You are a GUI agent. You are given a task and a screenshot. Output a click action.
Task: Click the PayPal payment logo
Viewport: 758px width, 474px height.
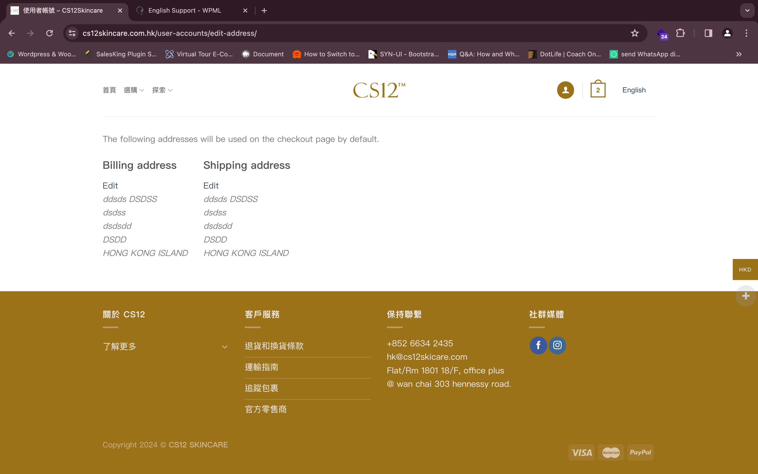[640, 452]
